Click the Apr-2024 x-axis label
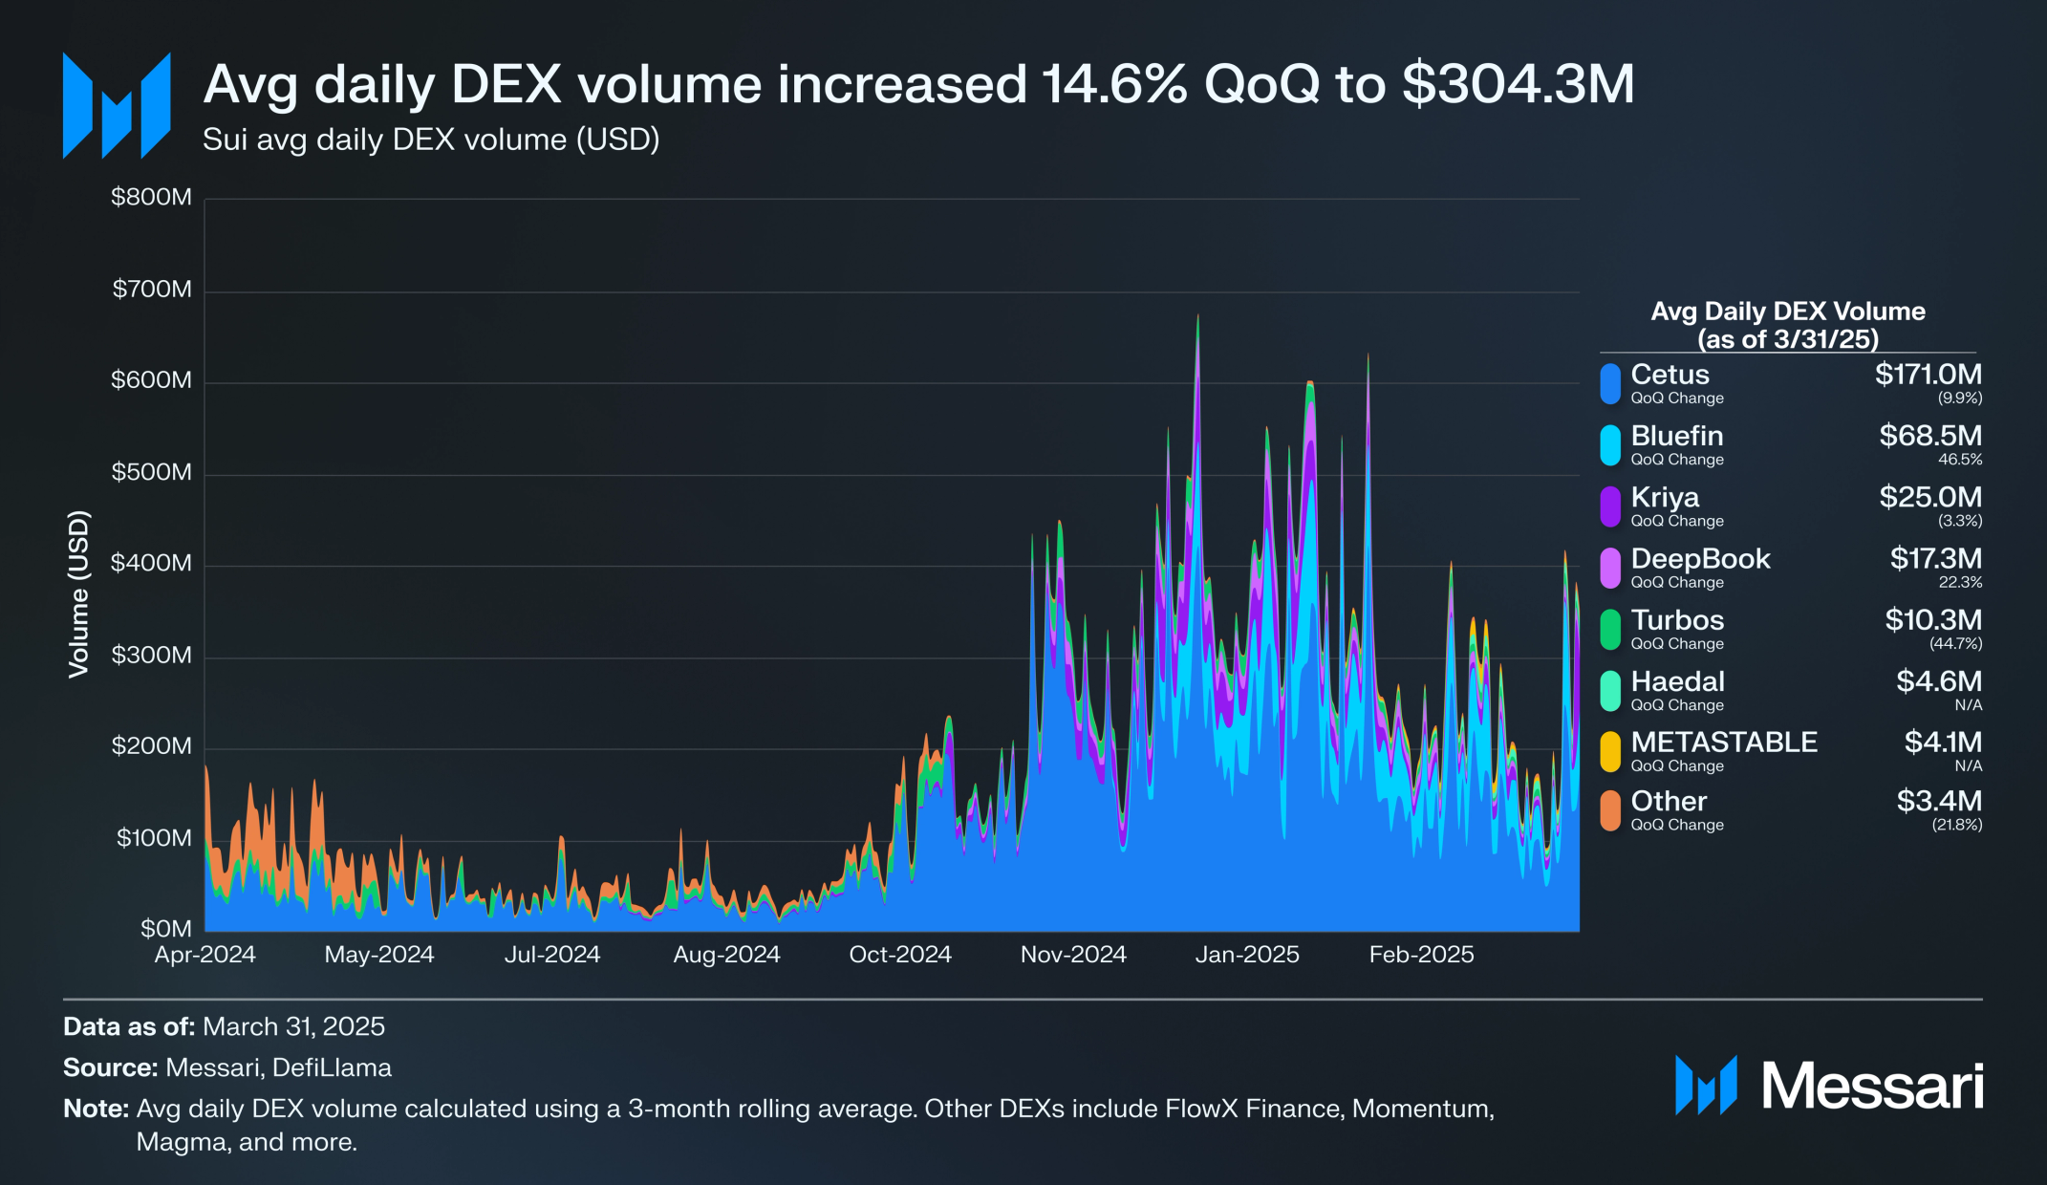Screen dimensions: 2047x1185 pyautogui.click(x=205, y=954)
